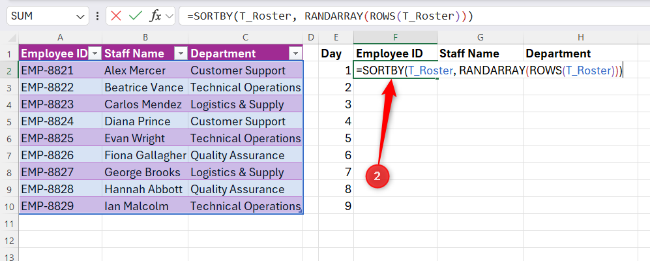Viewport: 650px width, 261px height.
Task: Select the Ian Malcolm cell
Action: click(145, 206)
